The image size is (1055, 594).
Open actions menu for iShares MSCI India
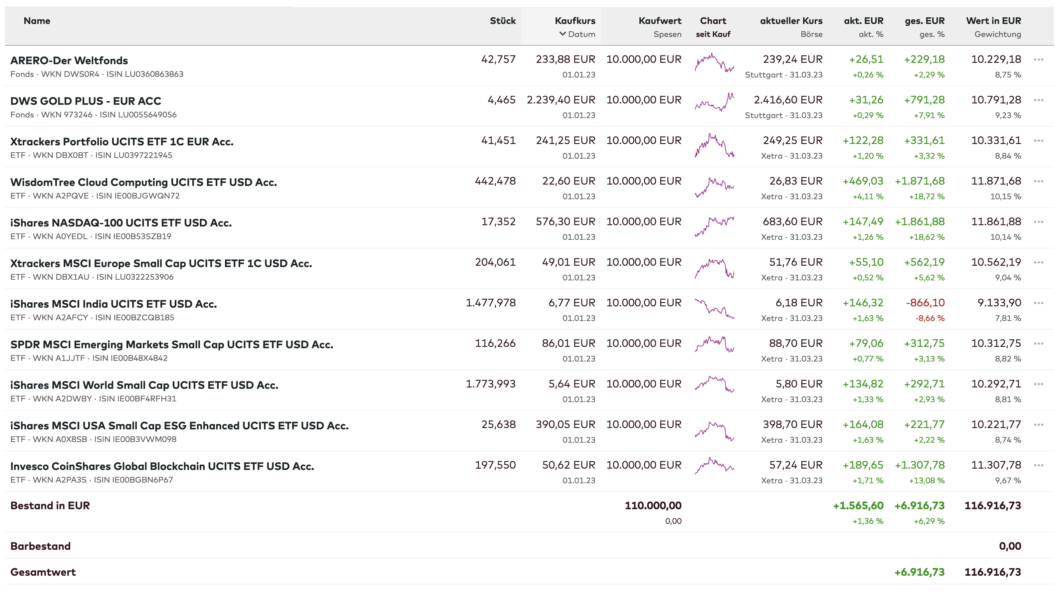(x=1038, y=303)
